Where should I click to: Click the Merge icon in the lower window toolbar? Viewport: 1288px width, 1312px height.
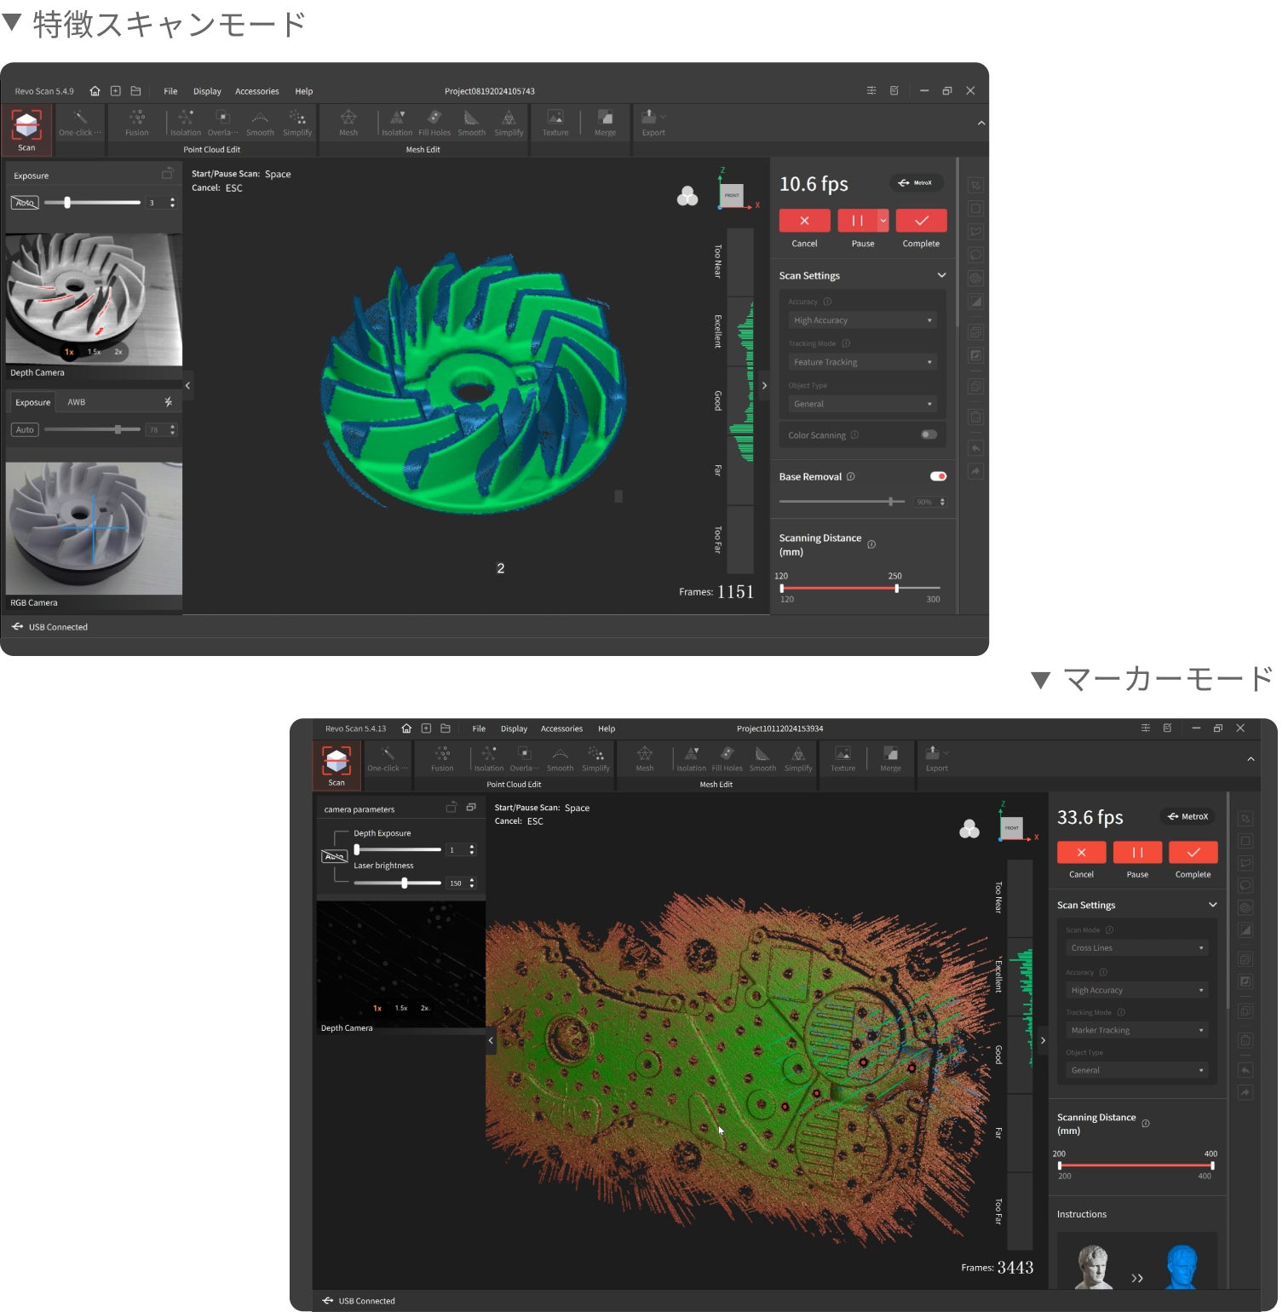tap(890, 757)
